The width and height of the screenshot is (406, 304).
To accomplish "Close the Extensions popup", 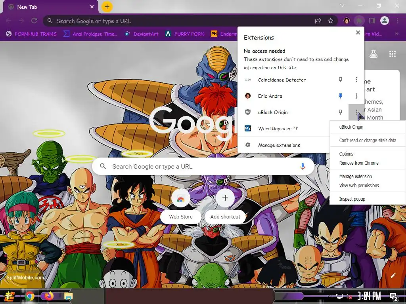I will pos(358,32).
